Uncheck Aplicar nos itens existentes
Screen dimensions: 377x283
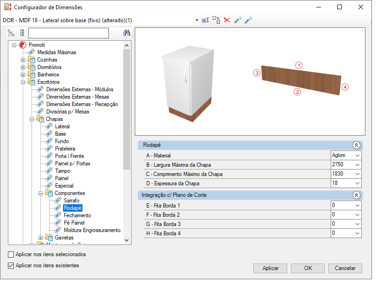11,265
